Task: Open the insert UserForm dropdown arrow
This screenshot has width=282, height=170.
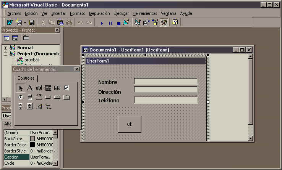Action: pos(25,23)
